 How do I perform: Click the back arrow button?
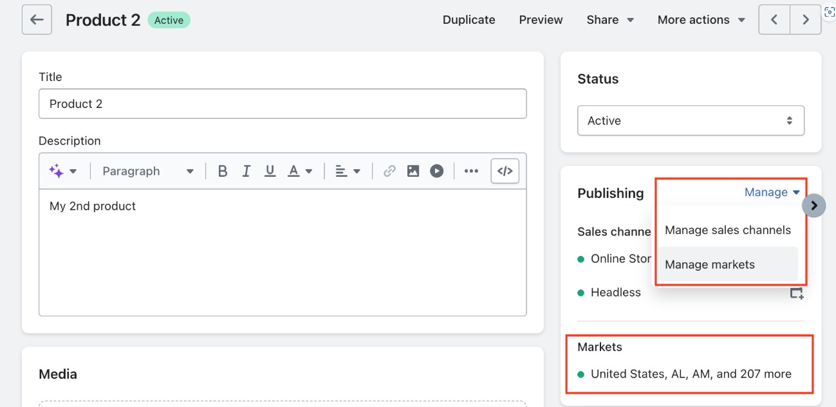[37, 20]
